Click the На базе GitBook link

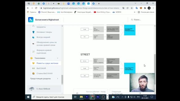[44, 89]
